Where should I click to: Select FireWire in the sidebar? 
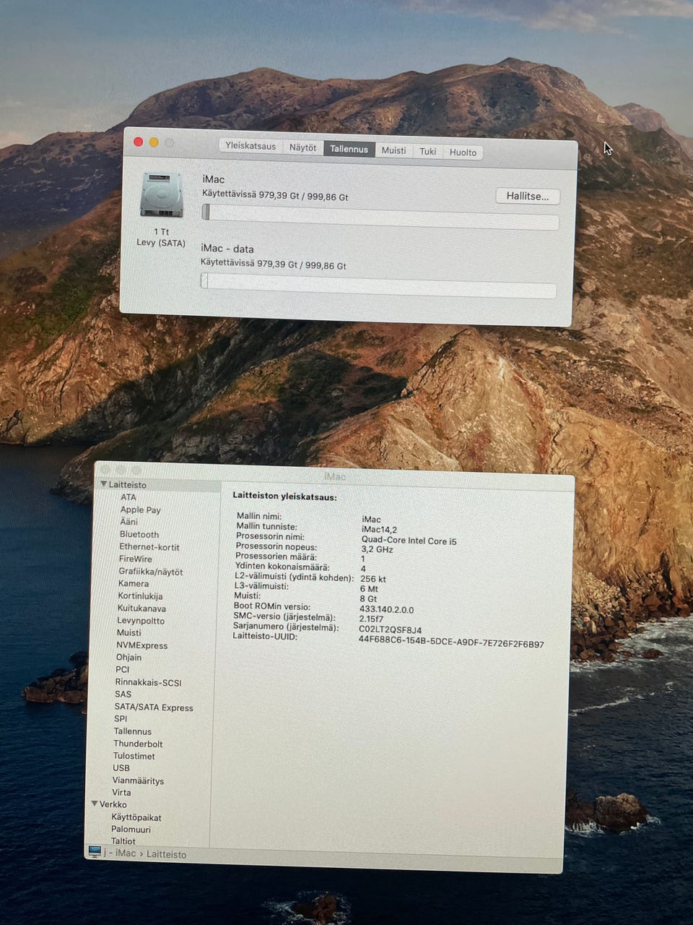tap(136, 559)
